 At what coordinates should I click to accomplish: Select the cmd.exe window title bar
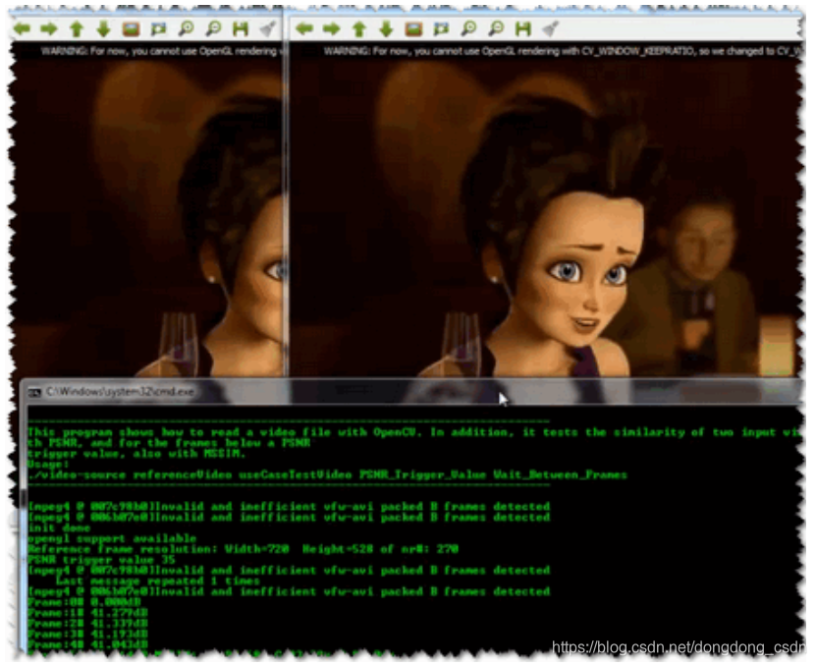pos(411,392)
